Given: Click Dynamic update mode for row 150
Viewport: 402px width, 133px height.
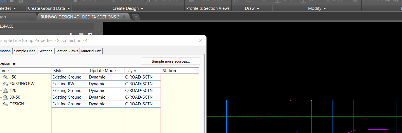Looking at the screenshot, I should click(x=106, y=77).
